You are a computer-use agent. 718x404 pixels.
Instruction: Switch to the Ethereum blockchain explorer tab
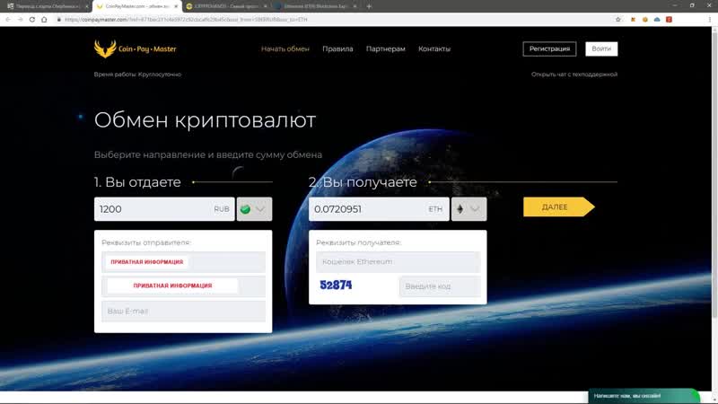[x=316, y=6]
